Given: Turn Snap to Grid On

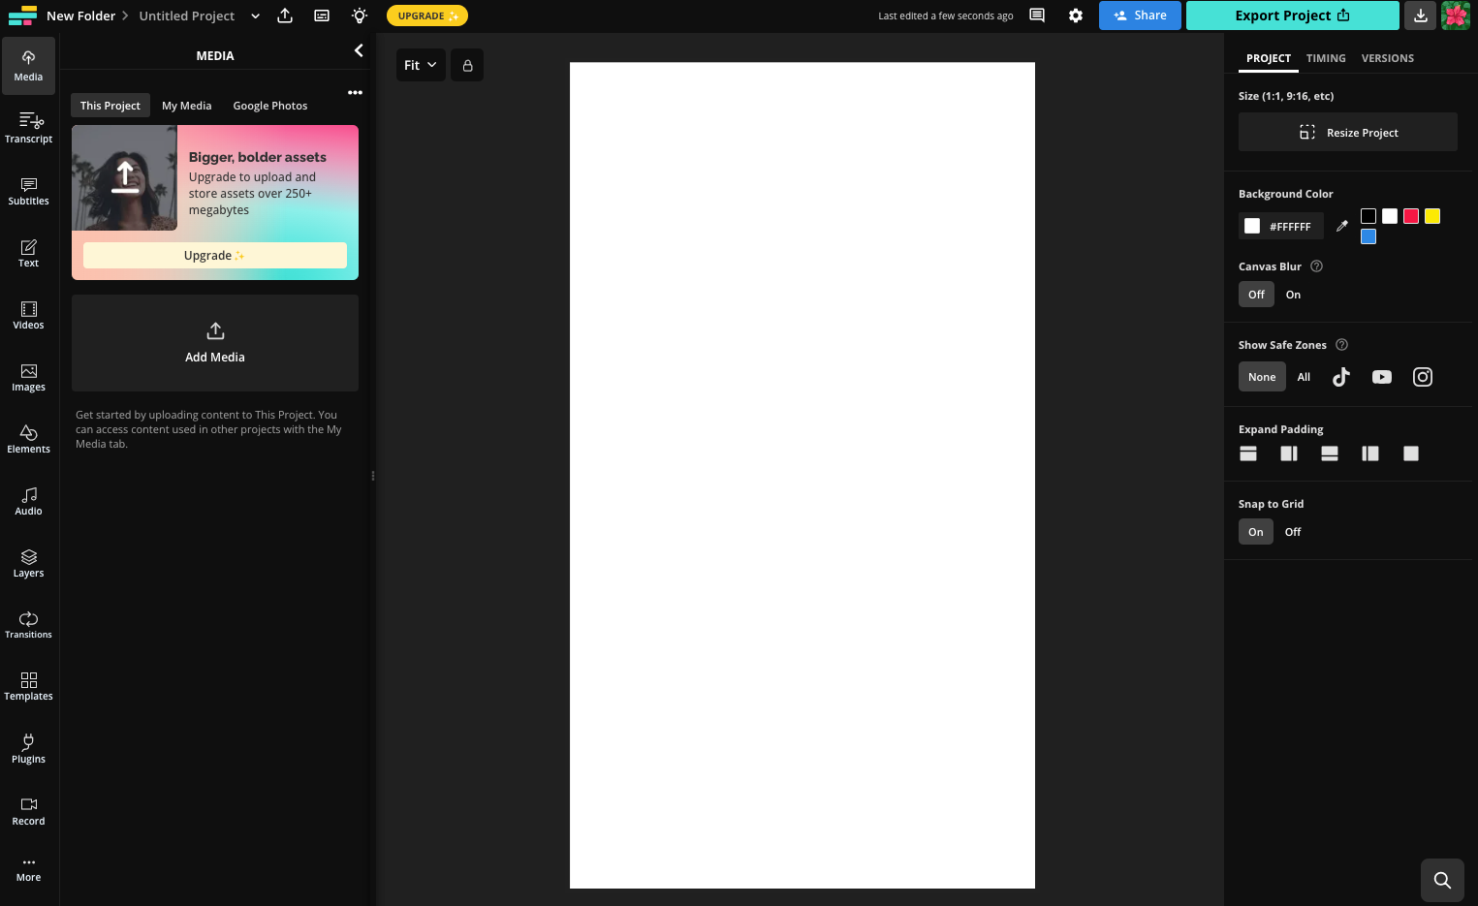Looking at the screenshot, I should pos(1256,532).
